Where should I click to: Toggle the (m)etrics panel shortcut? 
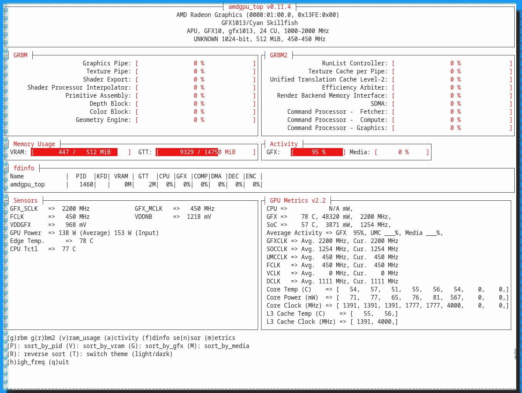[x=220, y=338]
